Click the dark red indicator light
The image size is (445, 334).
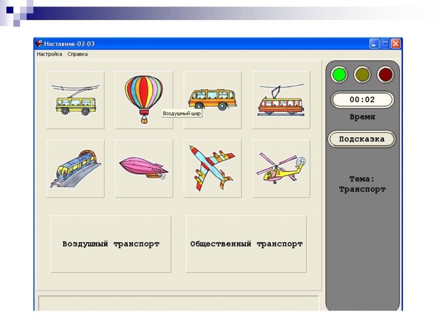point(385,75)
